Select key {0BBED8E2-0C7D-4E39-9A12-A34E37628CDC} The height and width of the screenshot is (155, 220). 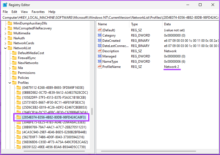click(x=55, y=93)
